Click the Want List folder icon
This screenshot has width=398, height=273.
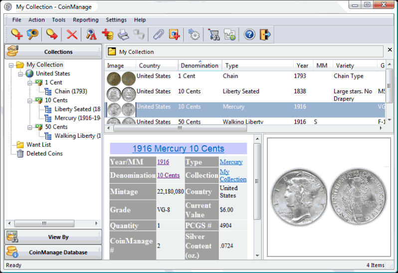click(x=20, y=145)
